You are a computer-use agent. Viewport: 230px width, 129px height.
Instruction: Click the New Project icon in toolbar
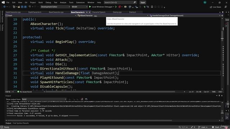[x=14, y=7]
